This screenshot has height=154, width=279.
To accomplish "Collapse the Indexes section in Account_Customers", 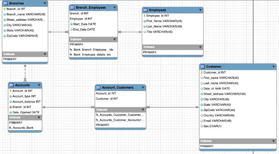I will click(142, 109).
